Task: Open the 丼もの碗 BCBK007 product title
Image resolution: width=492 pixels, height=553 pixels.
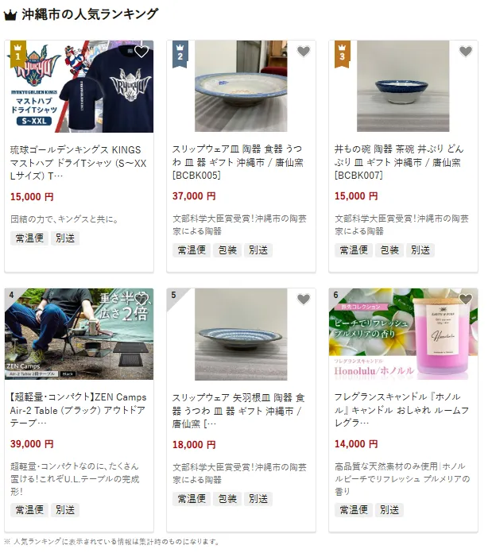Action: (x=399, y=162)
